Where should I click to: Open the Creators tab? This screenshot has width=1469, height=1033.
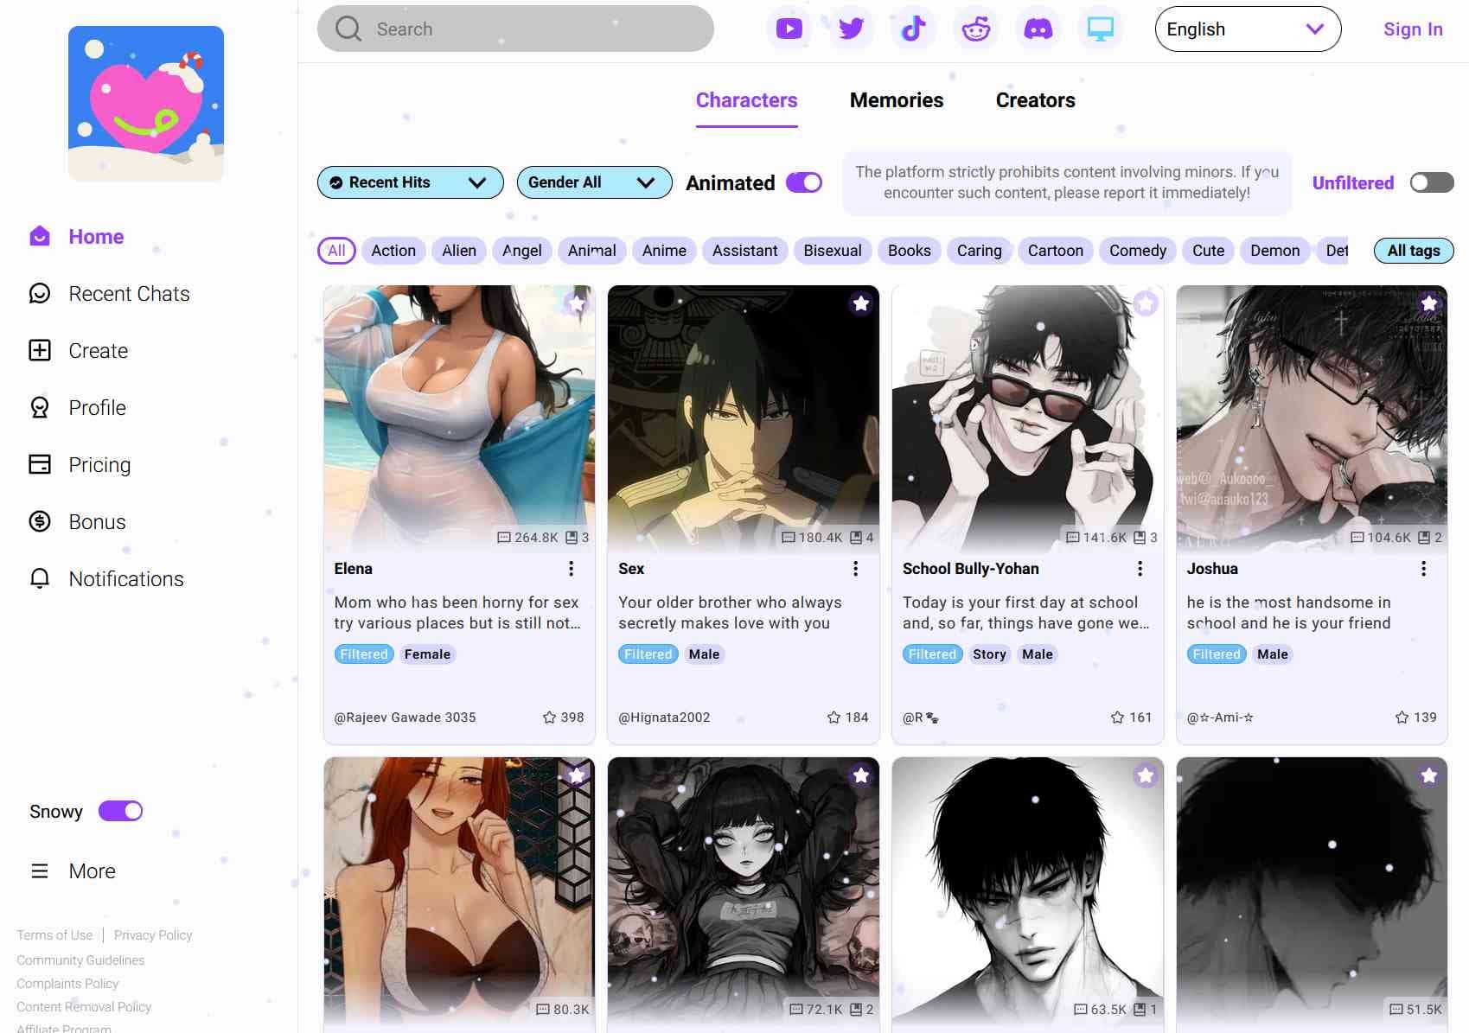(1034, 100)
